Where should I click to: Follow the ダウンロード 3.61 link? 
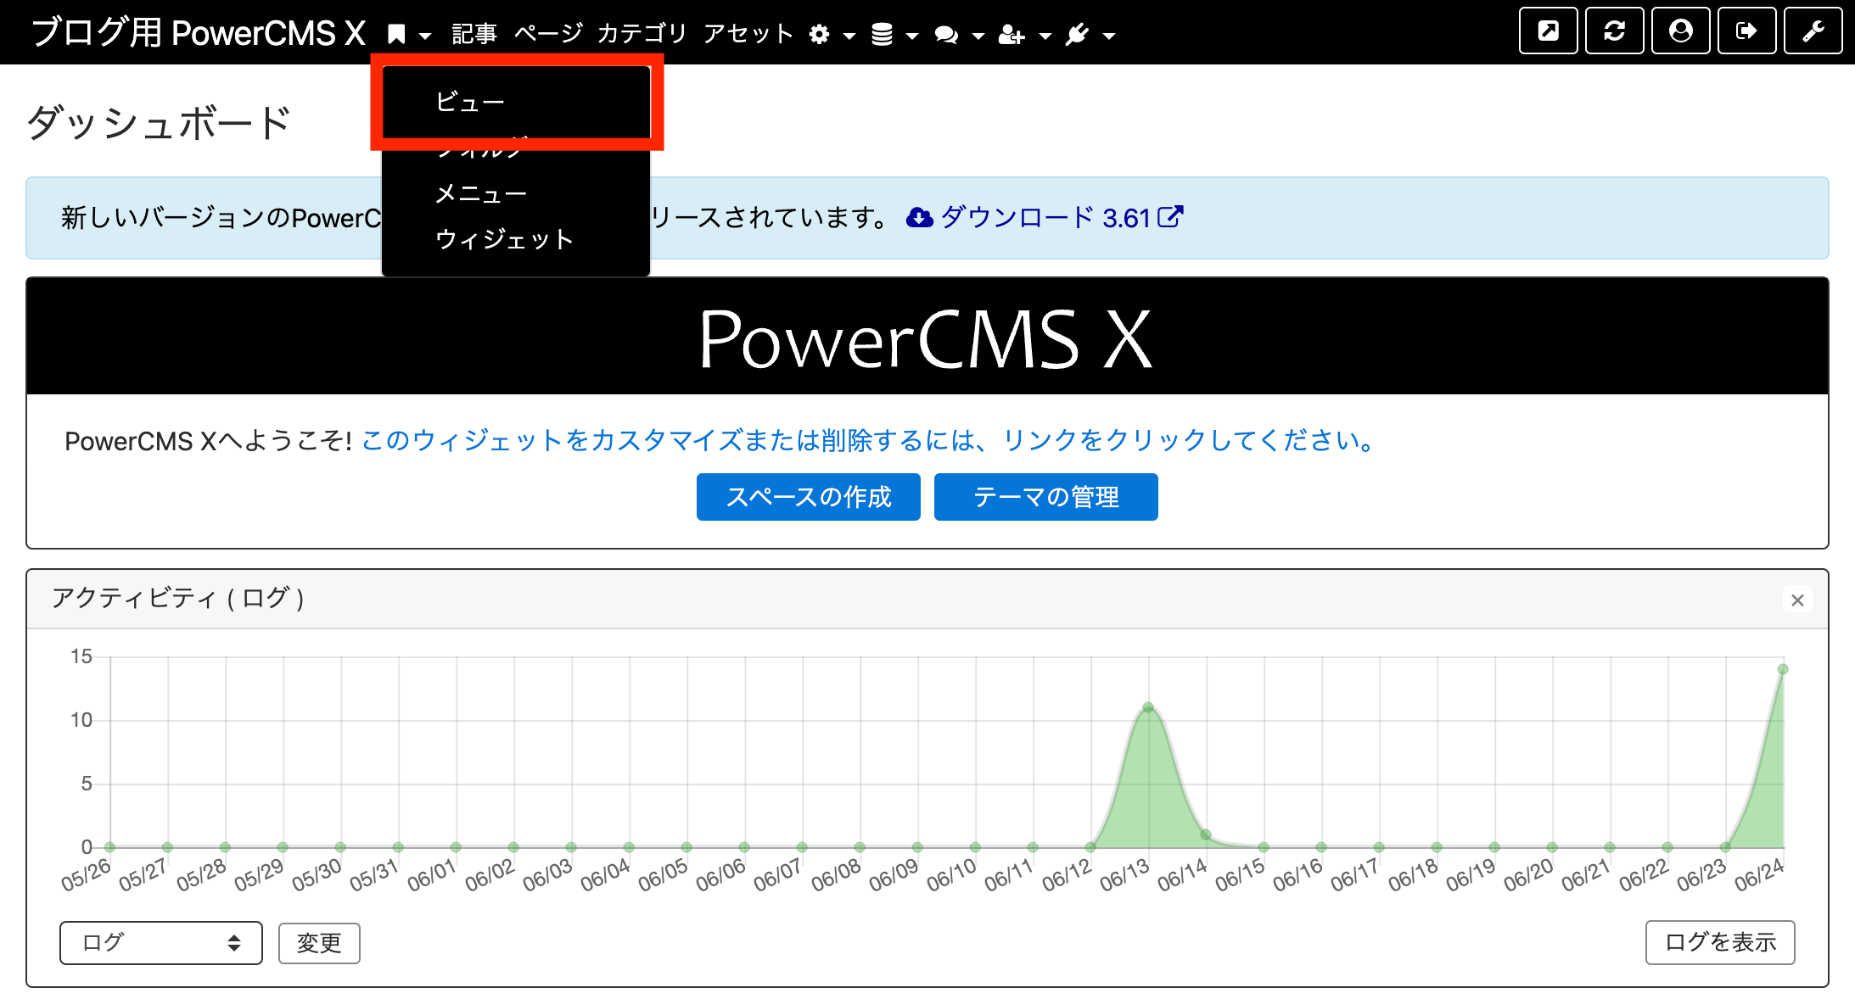[x=1045, y=218]
